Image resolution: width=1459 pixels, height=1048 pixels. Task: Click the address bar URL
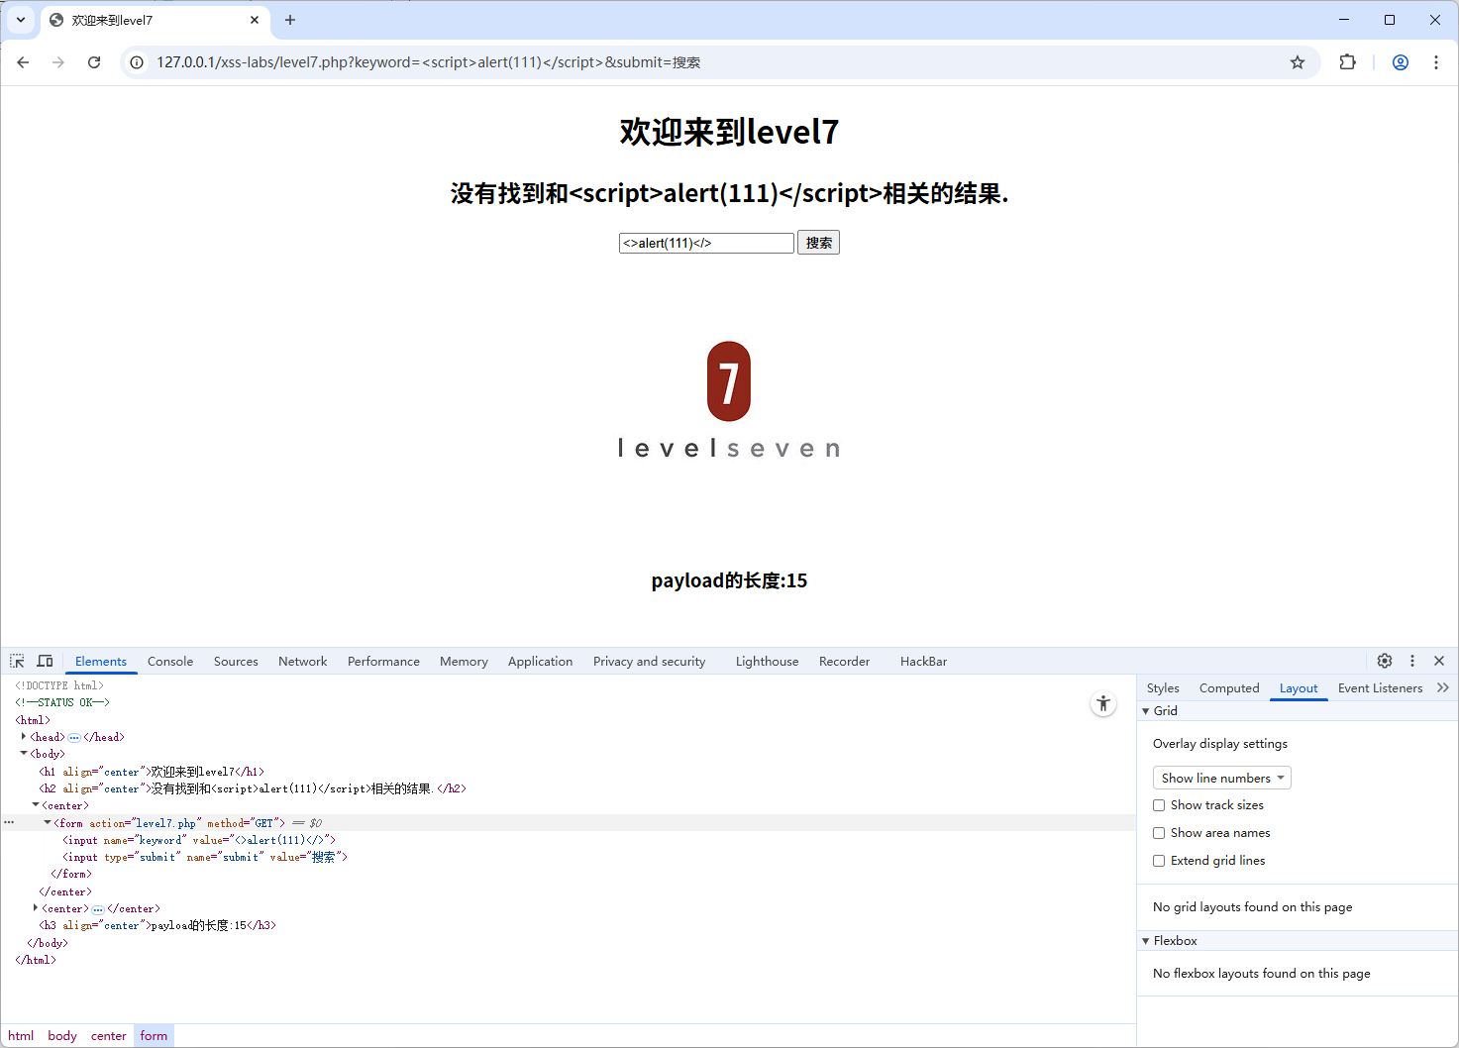[428, 62]
